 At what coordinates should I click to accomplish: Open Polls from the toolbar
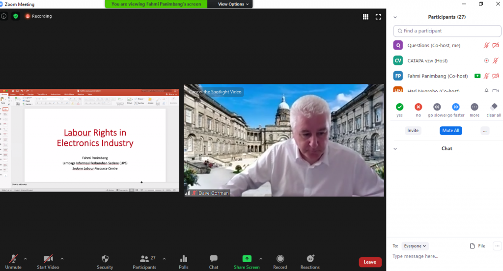(x=184, y=262)
